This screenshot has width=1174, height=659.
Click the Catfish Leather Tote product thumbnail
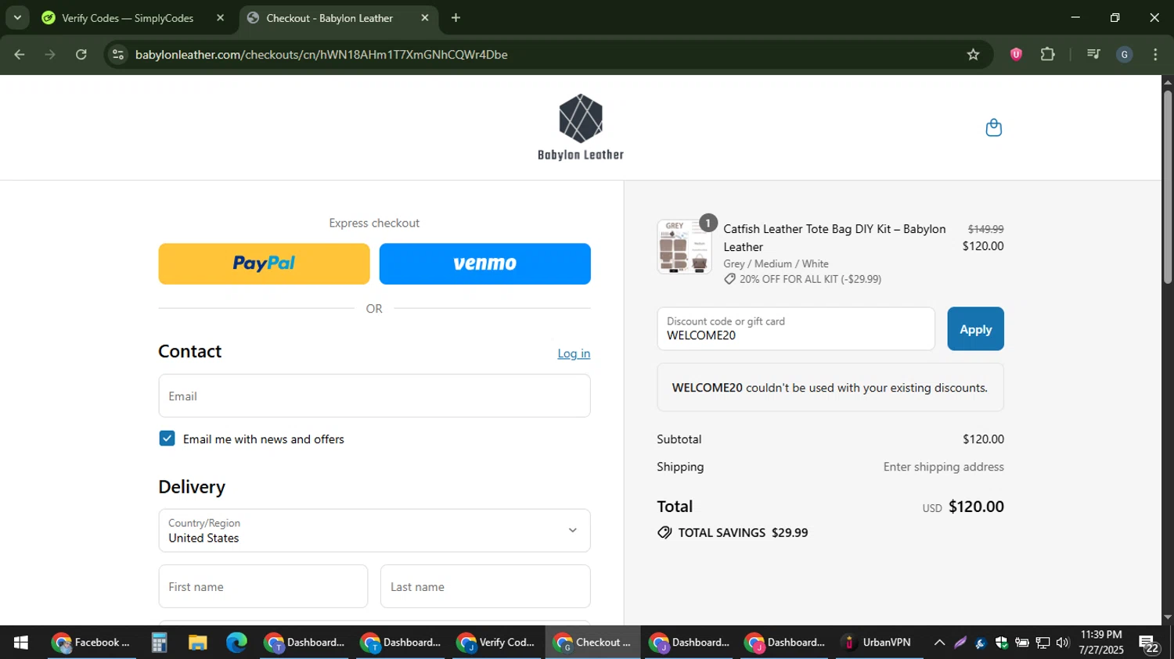[x=684, y=247]
